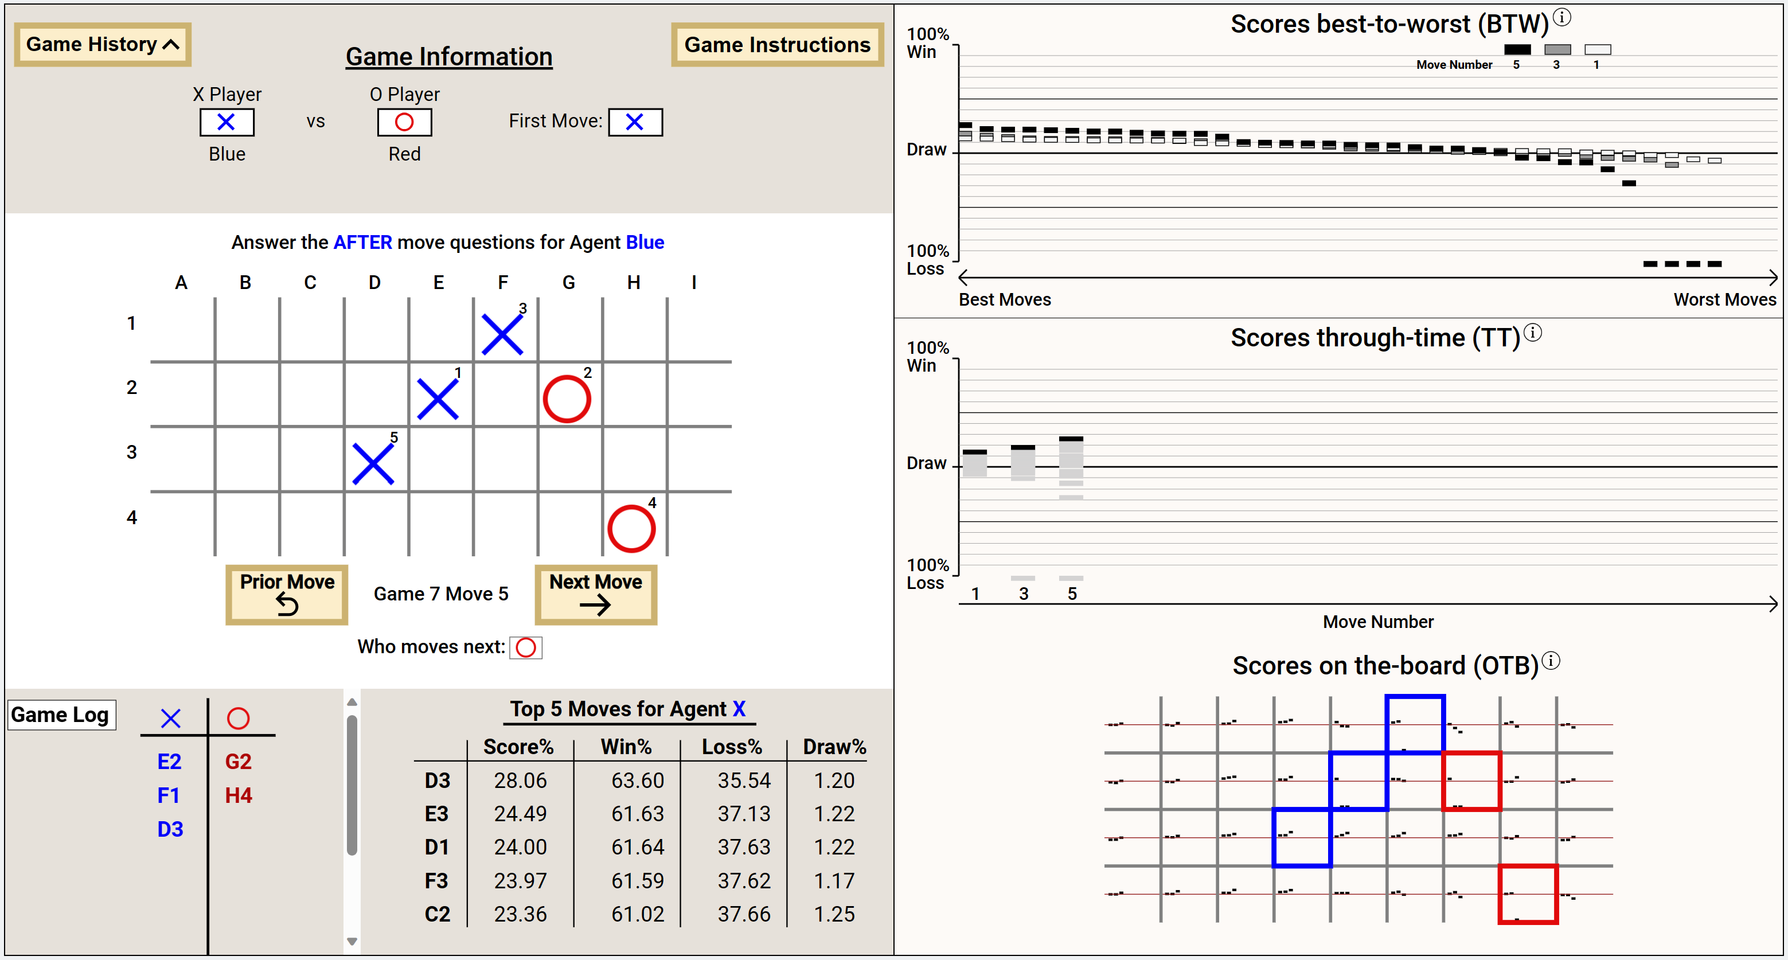Advance to the Next Move
This screenshot has height=960, width=1788.
click(596, 594)
